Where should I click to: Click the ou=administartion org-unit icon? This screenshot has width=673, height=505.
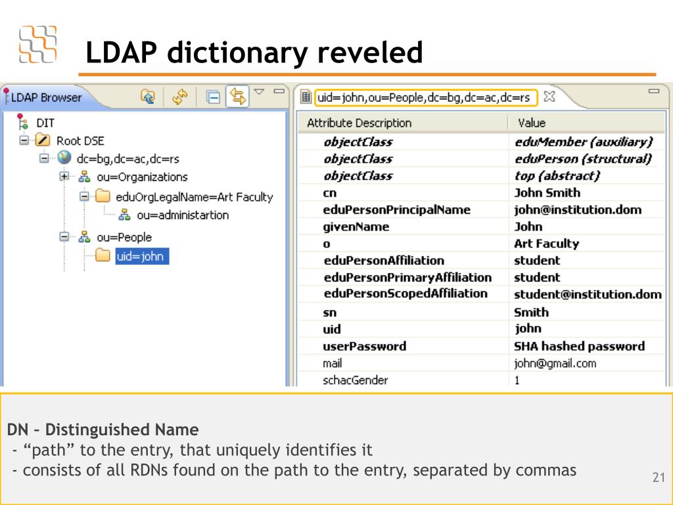(x=124, y=215)
